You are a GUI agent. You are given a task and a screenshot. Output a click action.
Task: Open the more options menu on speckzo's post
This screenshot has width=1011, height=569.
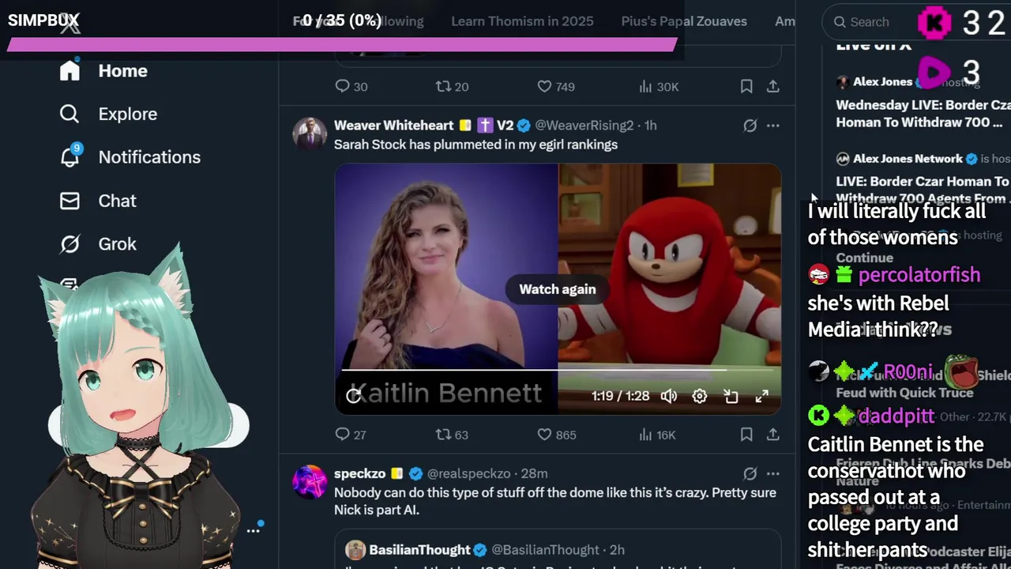point(772,473)
